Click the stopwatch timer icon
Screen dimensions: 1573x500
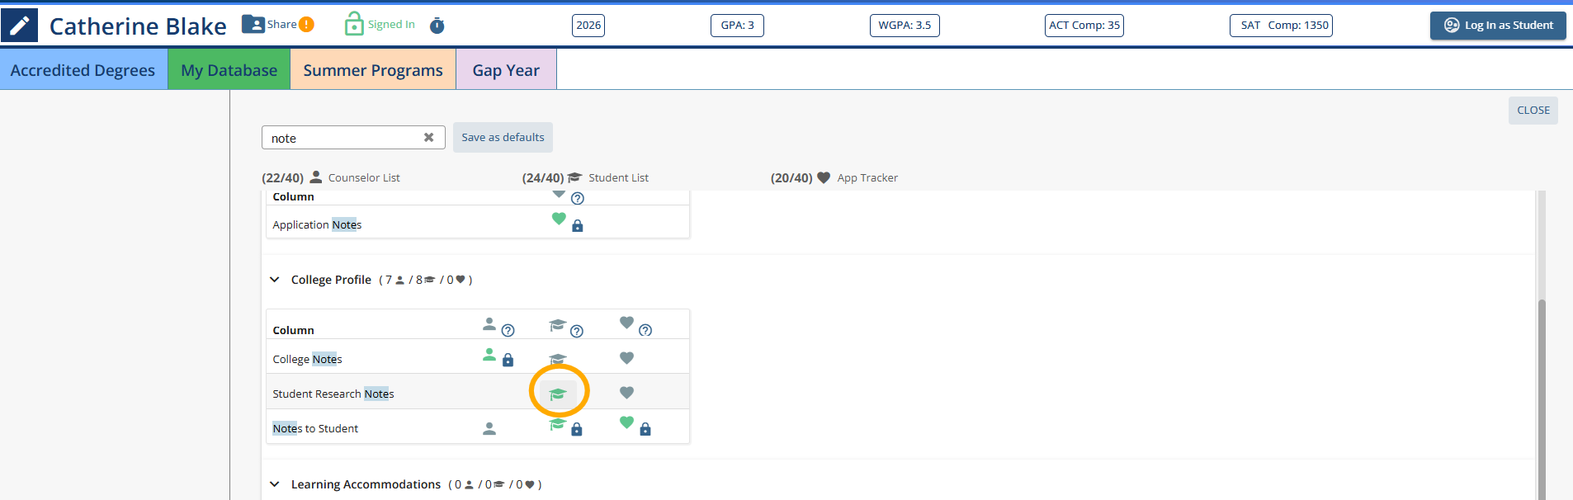coord(437,26)
